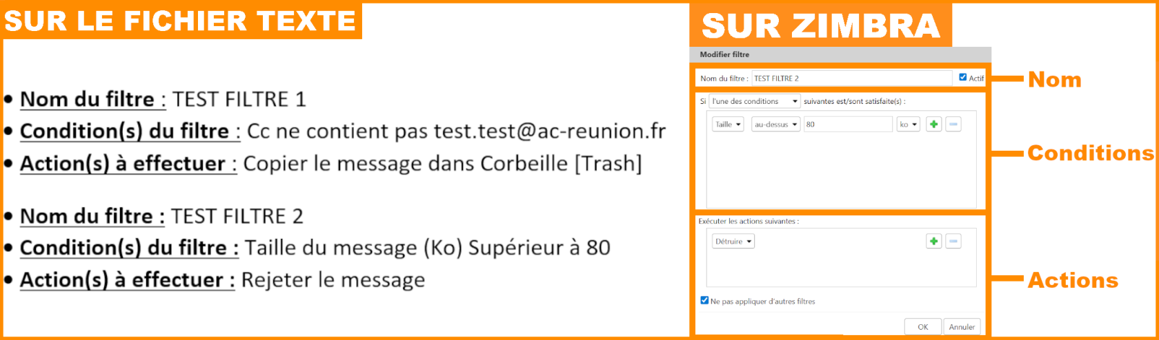Open the Détruire action dropdown
1159x340 pixels.
[733, 242]
